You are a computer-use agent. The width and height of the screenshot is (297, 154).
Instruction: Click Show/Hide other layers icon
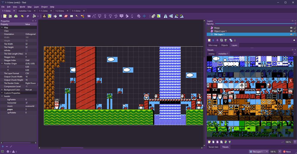coord(231,40)
